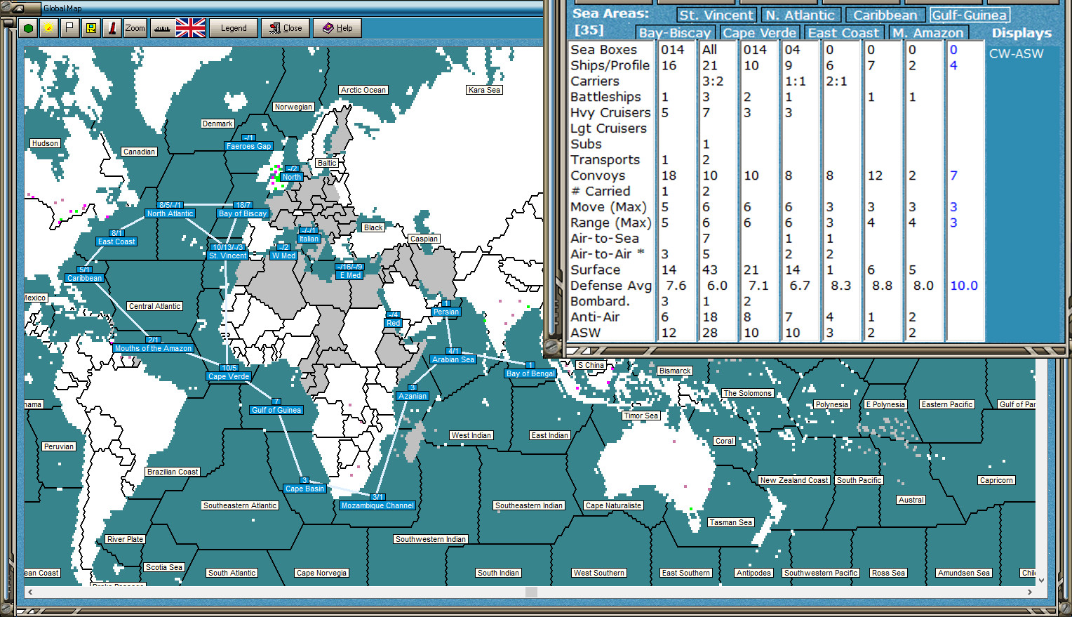1072x617 pixels.
Task: Click the Norwegian sea area label
Action: coord(293,107)
